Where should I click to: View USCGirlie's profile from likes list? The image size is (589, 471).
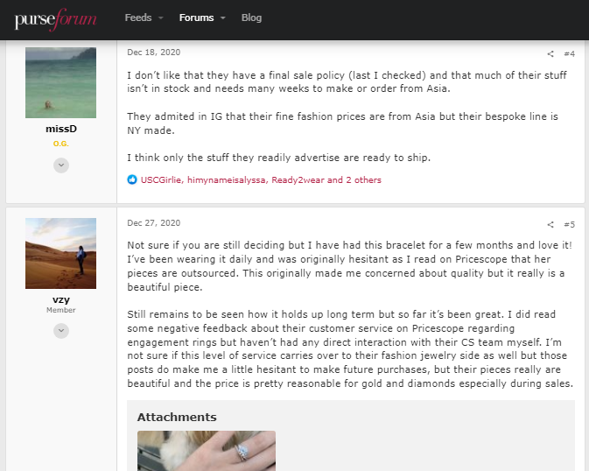pyautogui.click(x=161, y=180)
